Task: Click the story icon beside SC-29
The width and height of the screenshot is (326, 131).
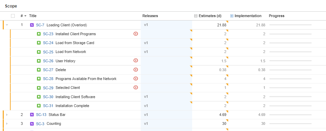Action: (39, 88)
